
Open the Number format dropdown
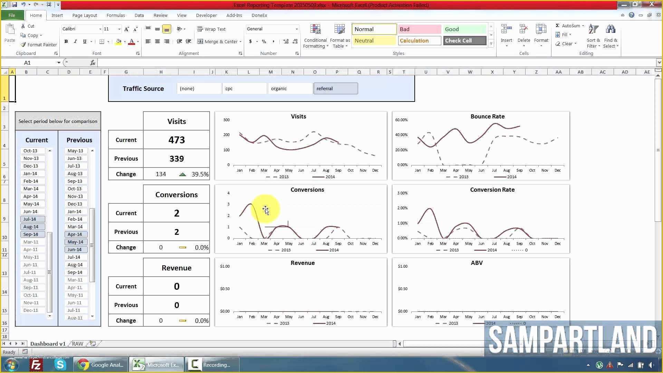(296, 29)
